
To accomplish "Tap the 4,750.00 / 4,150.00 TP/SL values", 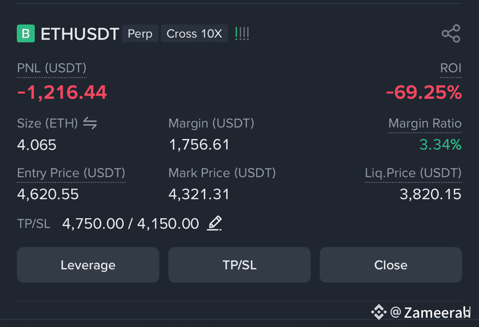I will pos(130,224).
